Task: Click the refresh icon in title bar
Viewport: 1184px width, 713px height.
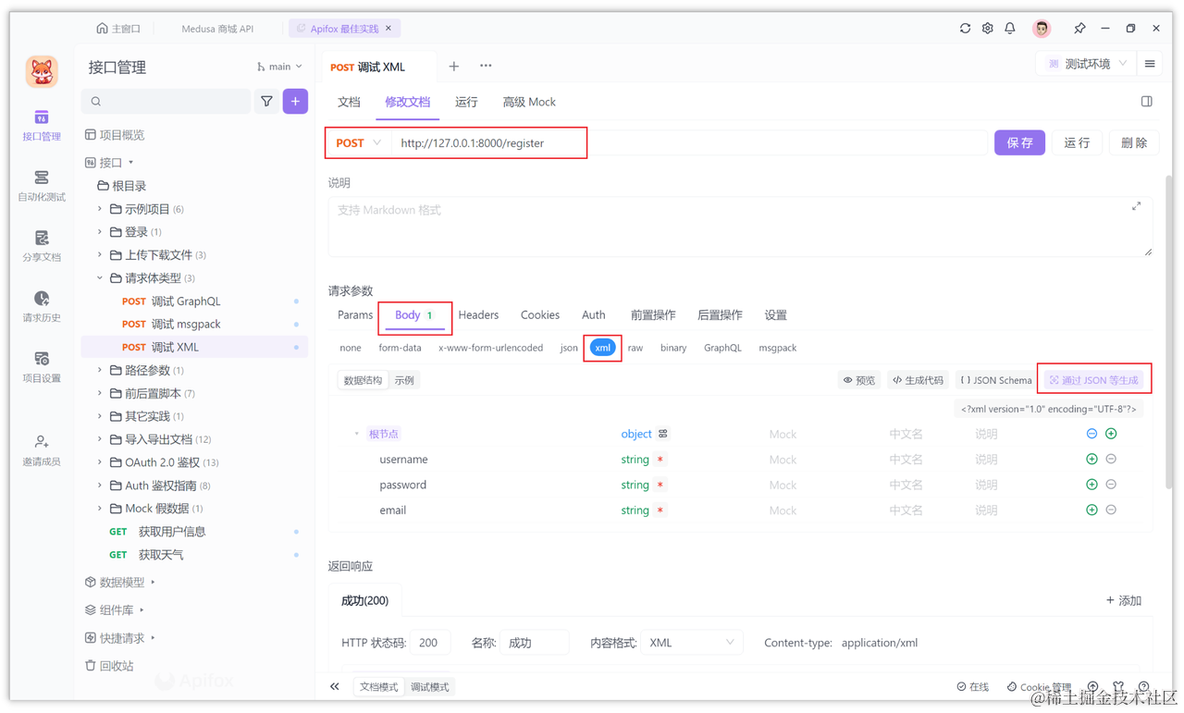Action: pos(965,29)
